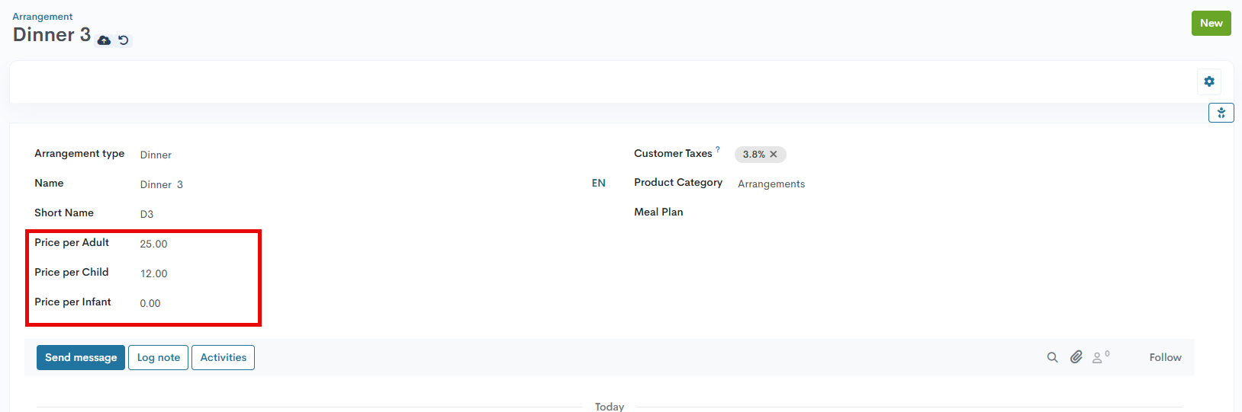The image size is (1242, 412).
Task: Click the Customer Taxes help question mark
Action: [x=718, y=149]
